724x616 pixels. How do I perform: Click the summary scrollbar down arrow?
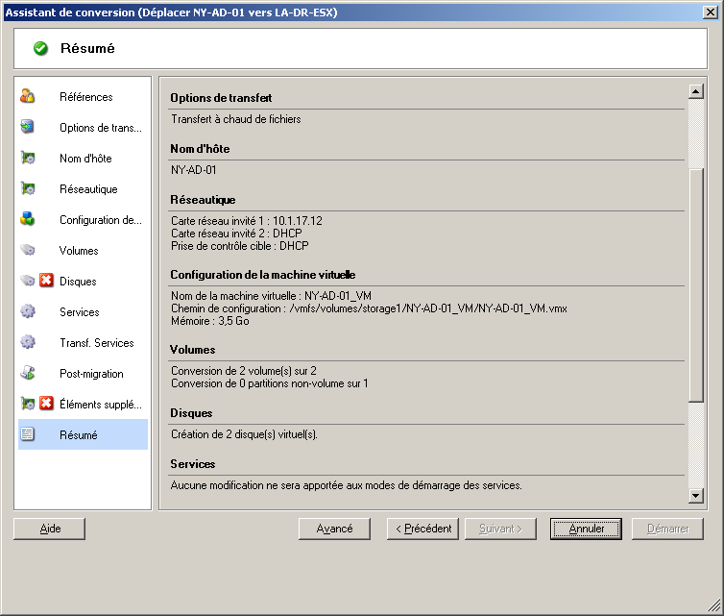click(x=696, y=496)
